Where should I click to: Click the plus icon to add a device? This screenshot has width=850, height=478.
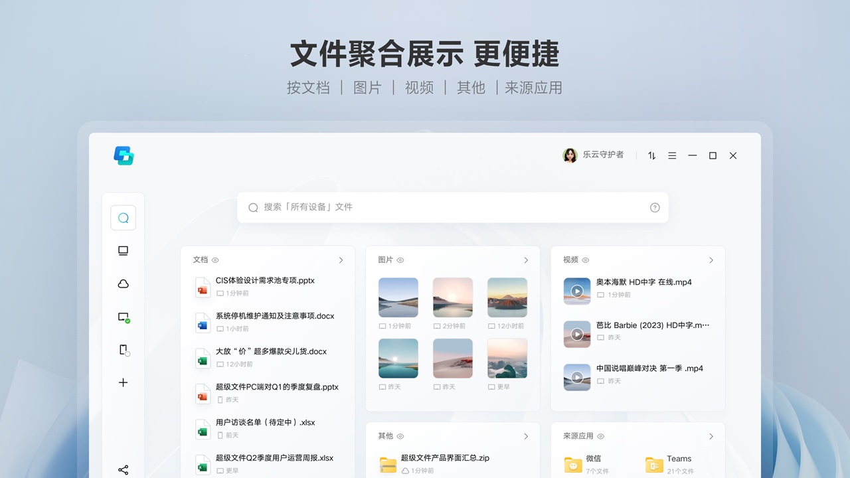point(123,382)
